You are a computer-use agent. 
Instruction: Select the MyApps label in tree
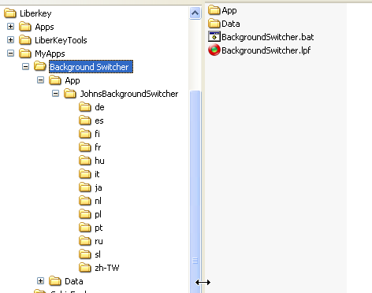click(50, 54)
